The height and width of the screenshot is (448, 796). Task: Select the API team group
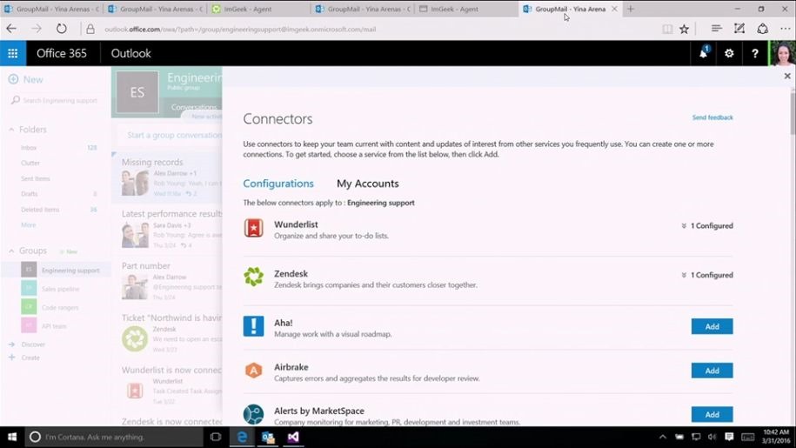click(x=56, y=325)
